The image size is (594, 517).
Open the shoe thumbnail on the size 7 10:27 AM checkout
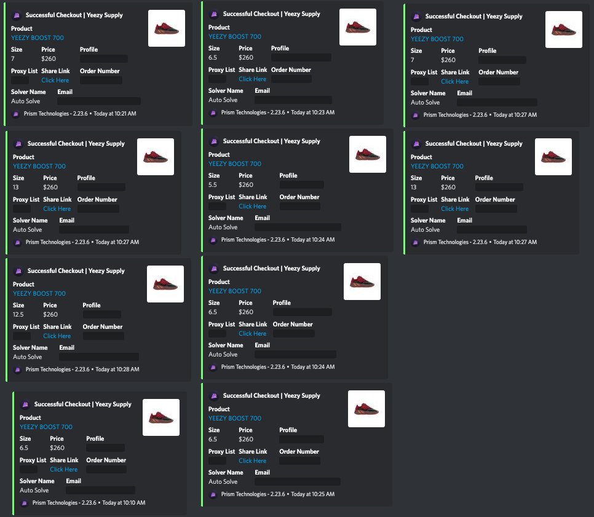point(564,30)
